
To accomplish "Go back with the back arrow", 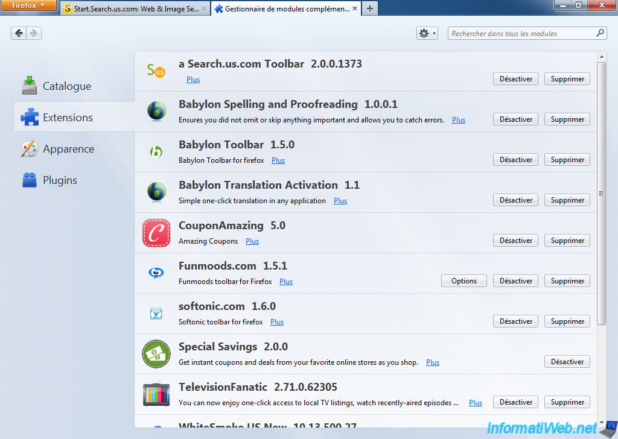I will 19,33.
